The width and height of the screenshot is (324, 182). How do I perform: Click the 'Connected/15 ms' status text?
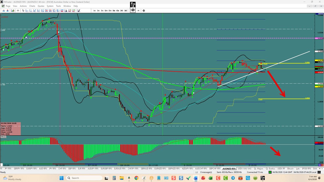(x=255, y=172)
